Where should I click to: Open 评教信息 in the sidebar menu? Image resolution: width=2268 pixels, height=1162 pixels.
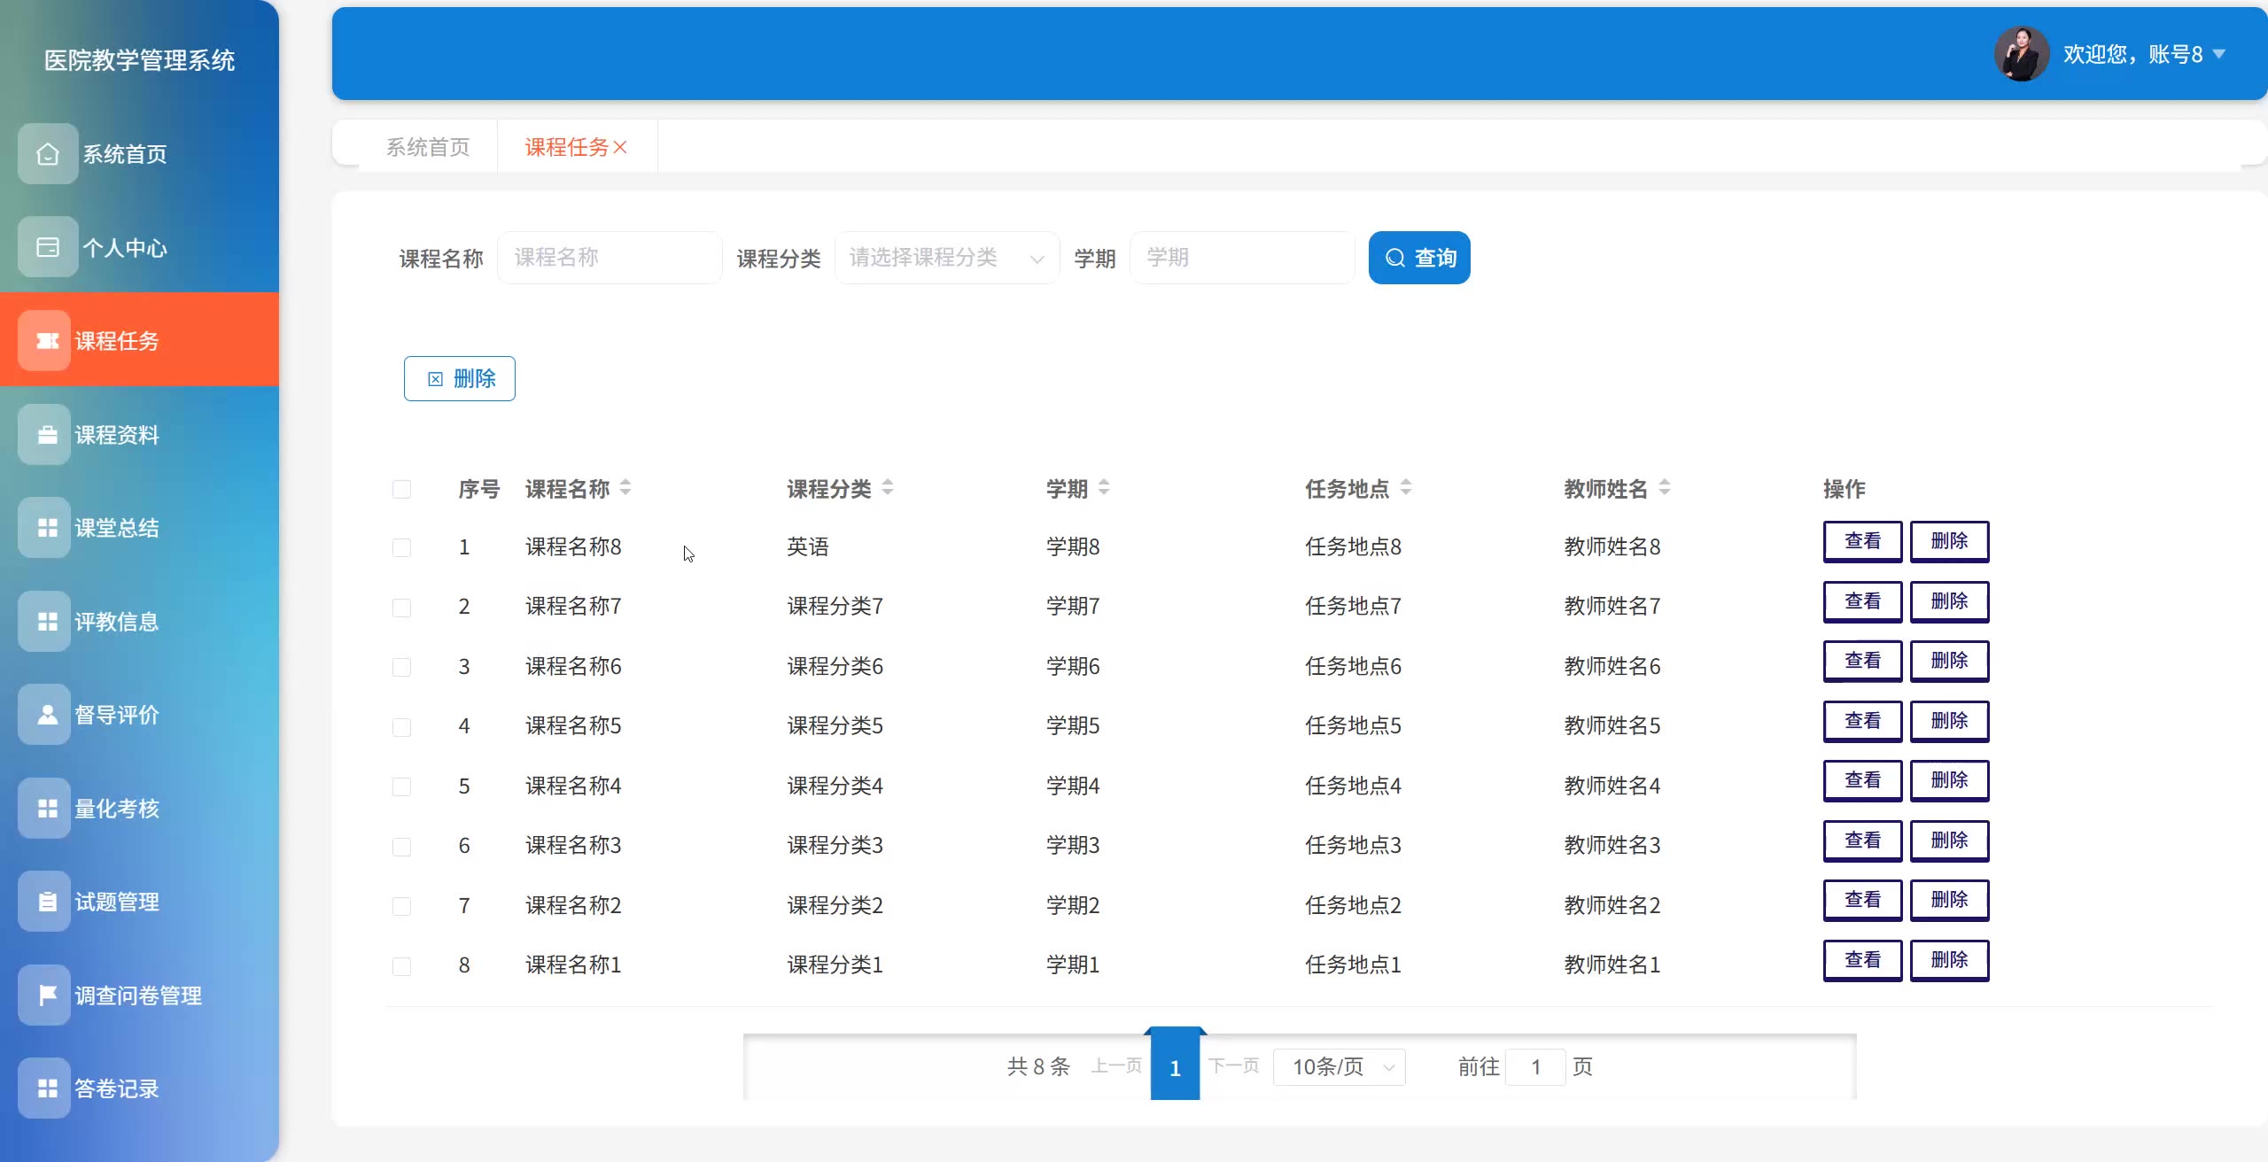(x=116, y=622)
